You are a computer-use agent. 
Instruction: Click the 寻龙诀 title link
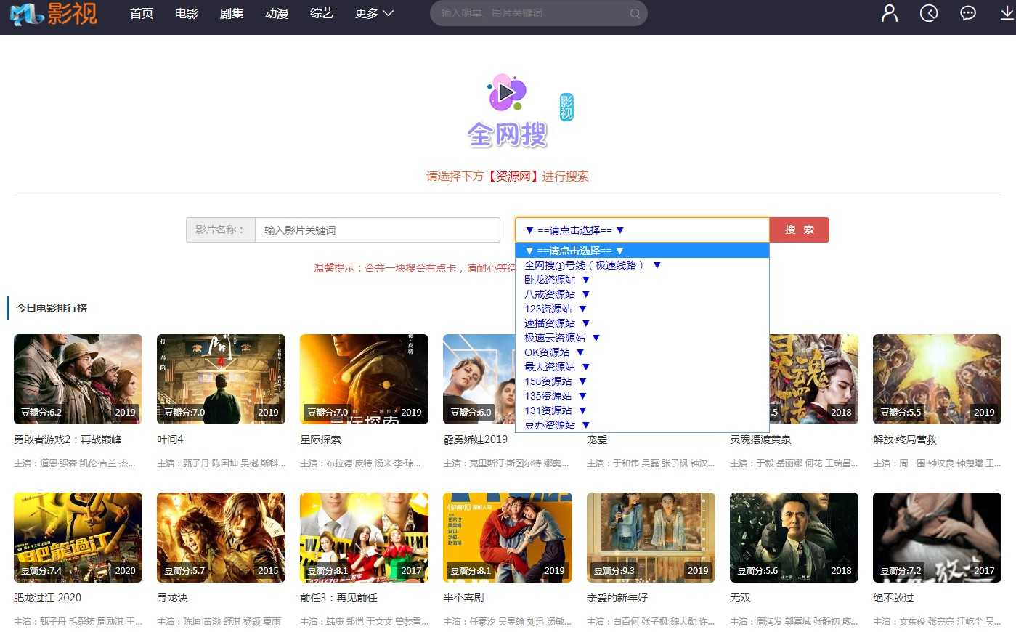tap(172, 598)
